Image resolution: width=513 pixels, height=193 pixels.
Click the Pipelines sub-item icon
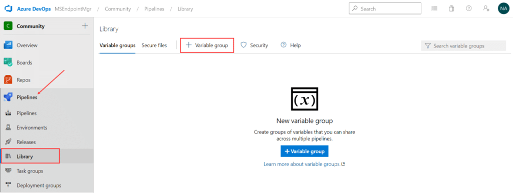tap(9, 113)
